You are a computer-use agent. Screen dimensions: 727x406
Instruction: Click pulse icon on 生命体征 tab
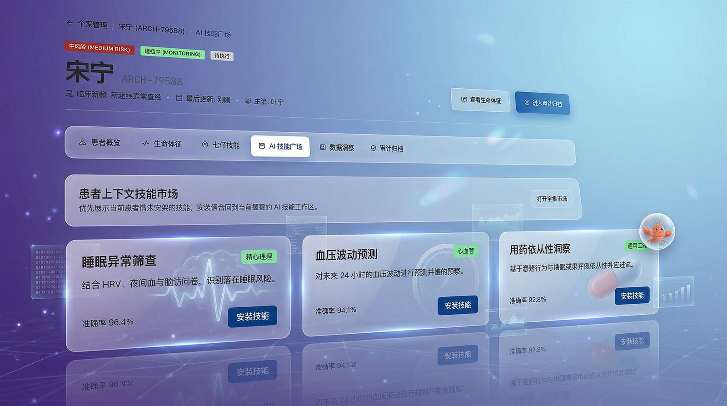pyautogui.click(x=145, y=143)
